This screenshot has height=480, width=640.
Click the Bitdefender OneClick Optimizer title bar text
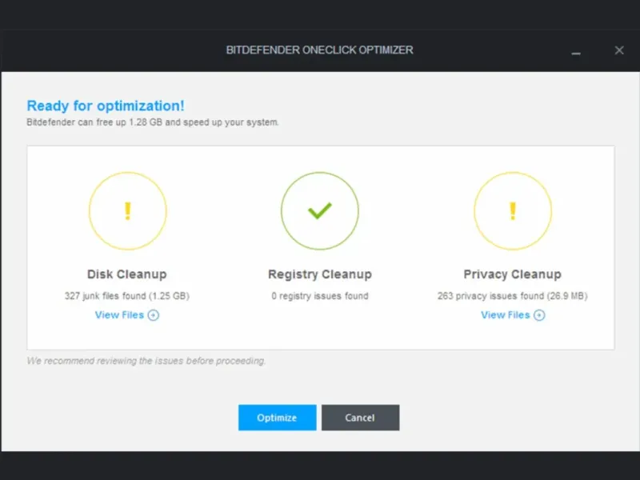coord(320,50)
